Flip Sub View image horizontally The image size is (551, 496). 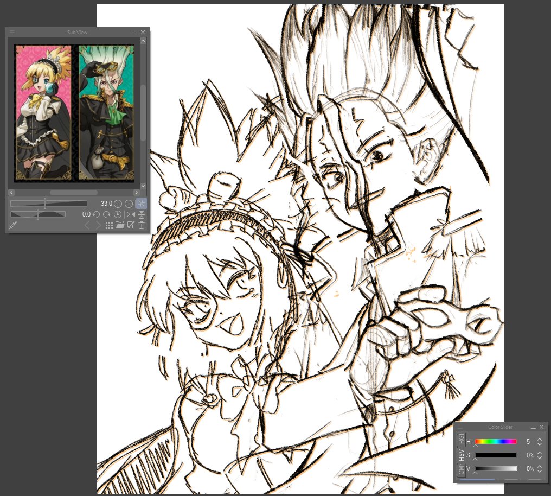click(x=131, y=214)
